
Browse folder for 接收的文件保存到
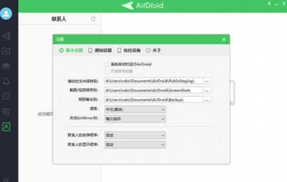[x=207, y=81]
